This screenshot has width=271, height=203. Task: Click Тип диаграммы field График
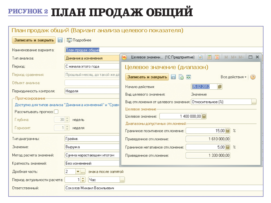92,139
